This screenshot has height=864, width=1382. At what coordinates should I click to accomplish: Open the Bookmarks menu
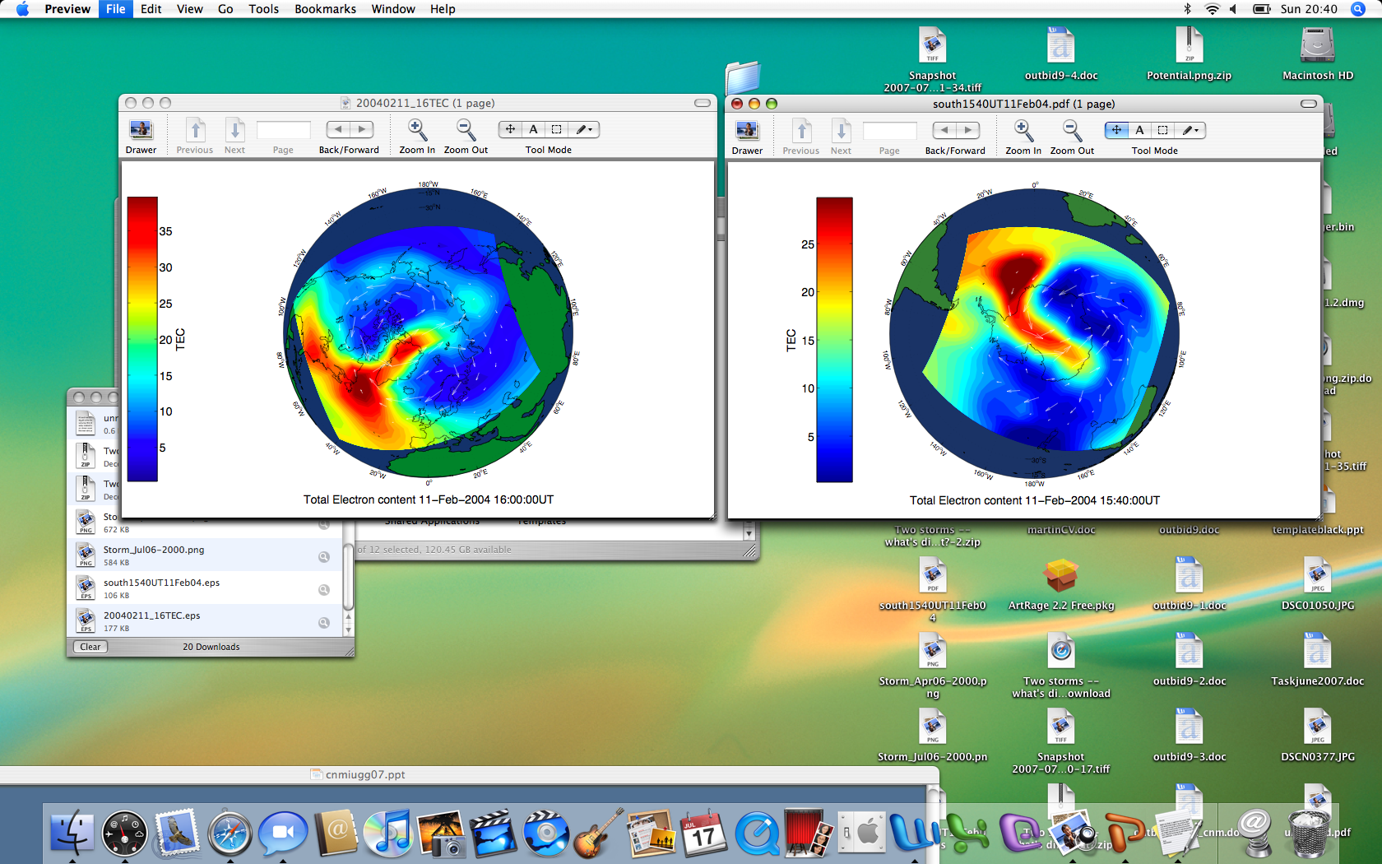[x=325, y=9]
